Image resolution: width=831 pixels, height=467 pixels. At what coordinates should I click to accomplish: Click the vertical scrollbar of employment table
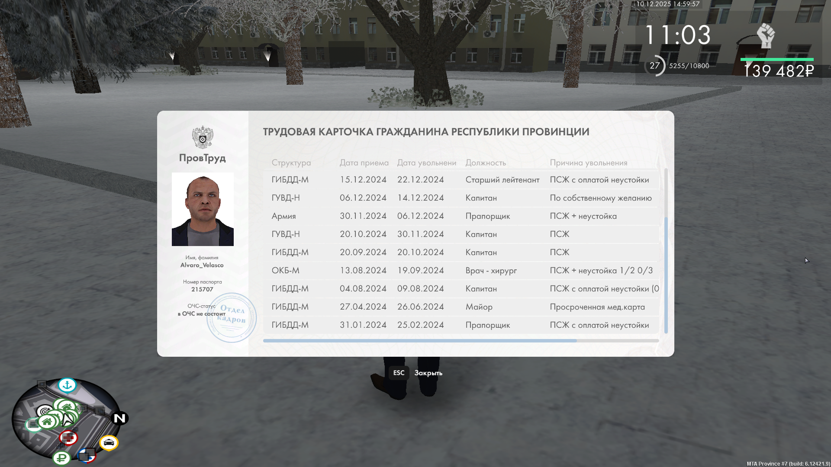666,275
